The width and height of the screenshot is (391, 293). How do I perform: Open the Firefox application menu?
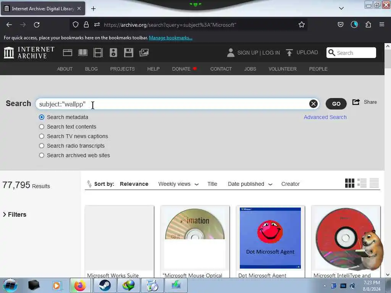click(382, 24)
